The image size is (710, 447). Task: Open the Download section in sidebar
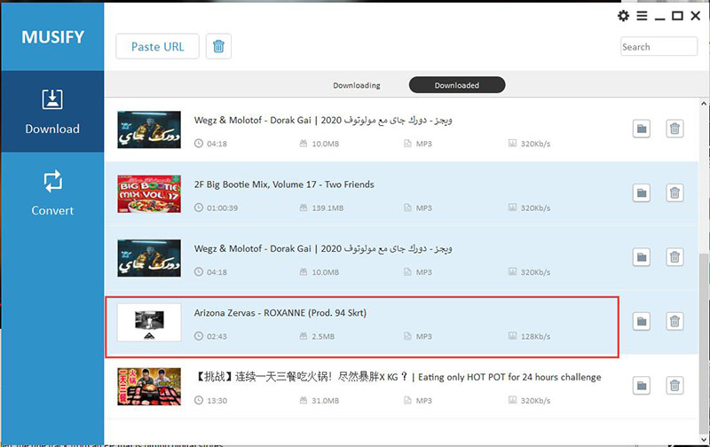(52, 111)
